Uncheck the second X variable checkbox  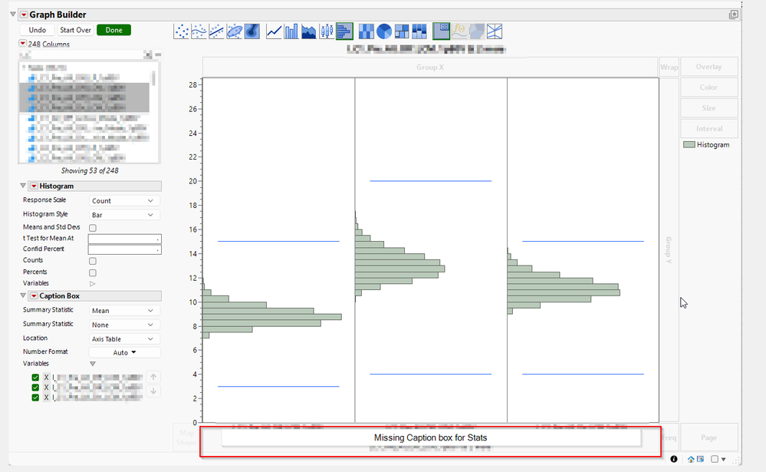[x=35, y=388]
